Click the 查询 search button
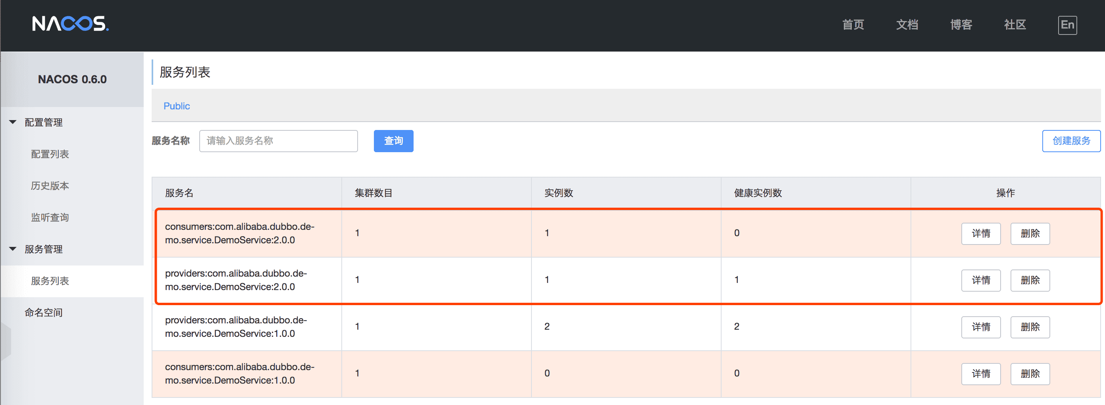 (x=393, y=141)
